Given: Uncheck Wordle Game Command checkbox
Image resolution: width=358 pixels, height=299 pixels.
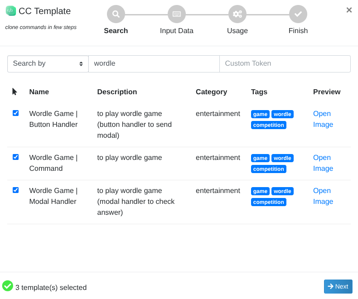Looking at the screenshot, I should [x=15, y=157].
